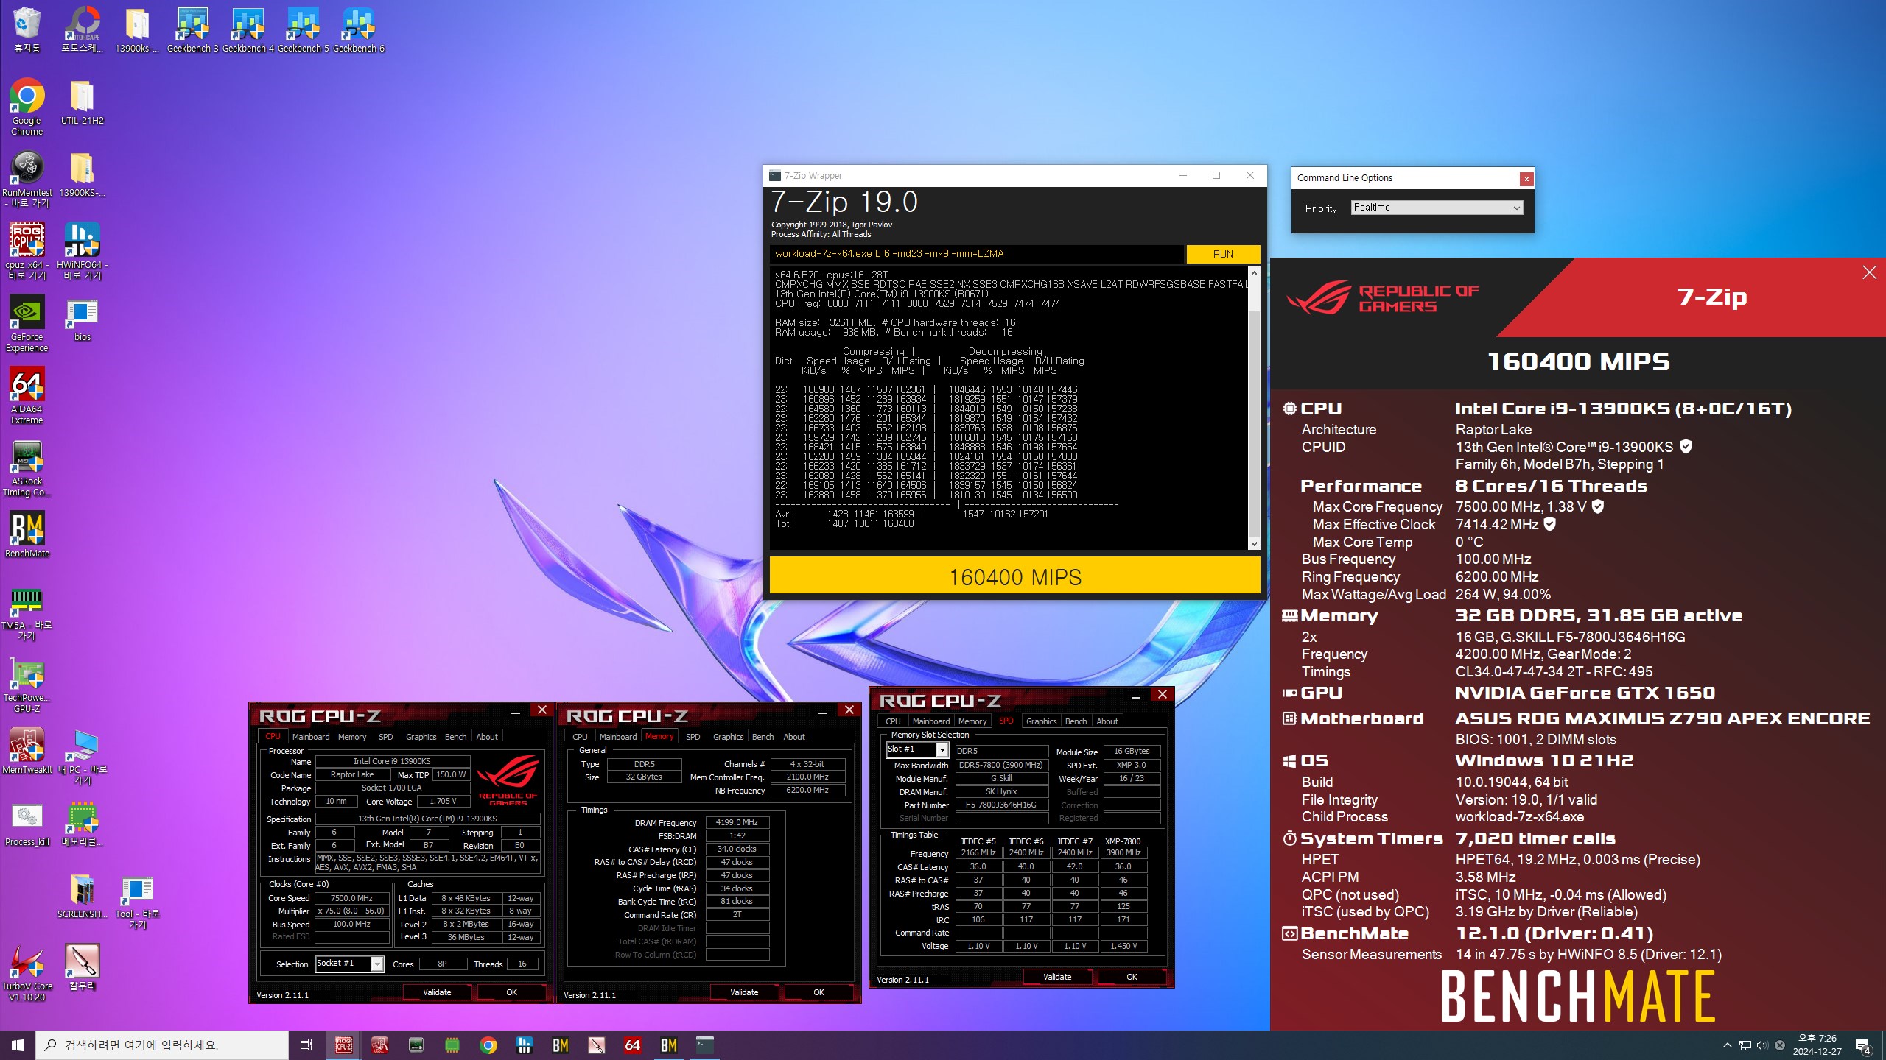Click the taskbar clock showing 7:26
Viewport: 1886px width, 1060px height.
pyautogui.click(x=1817, y=1045)
